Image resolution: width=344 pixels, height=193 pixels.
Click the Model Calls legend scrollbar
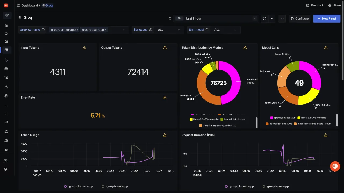[x=337, y=120]
